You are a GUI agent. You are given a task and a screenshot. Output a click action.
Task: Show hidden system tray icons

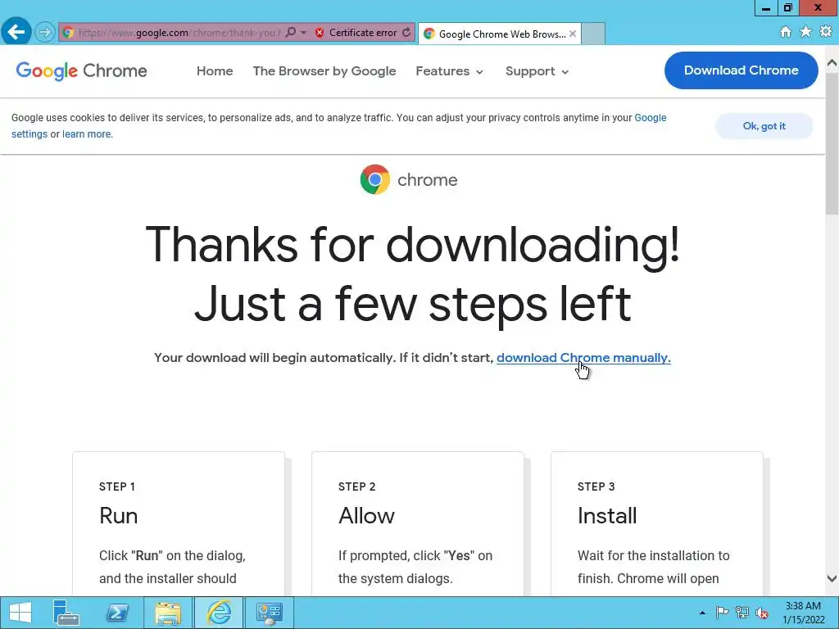[702, 613]
